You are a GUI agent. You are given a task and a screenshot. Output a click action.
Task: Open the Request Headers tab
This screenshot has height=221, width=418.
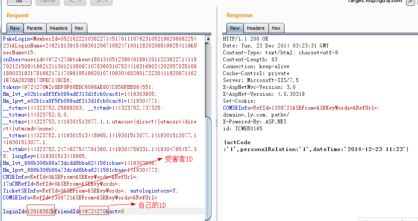point(58,28)
